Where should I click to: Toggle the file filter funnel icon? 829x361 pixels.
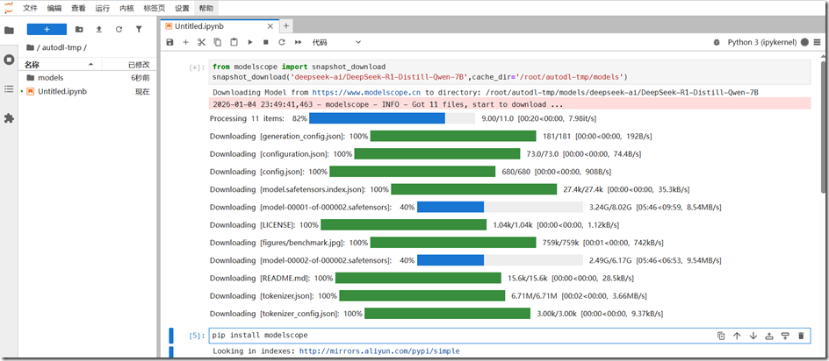(139, 30)
